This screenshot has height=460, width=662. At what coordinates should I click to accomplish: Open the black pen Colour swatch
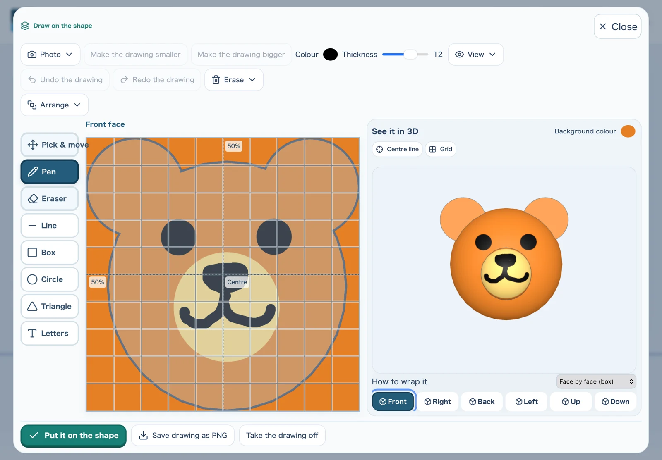click(x=330, y=55)
